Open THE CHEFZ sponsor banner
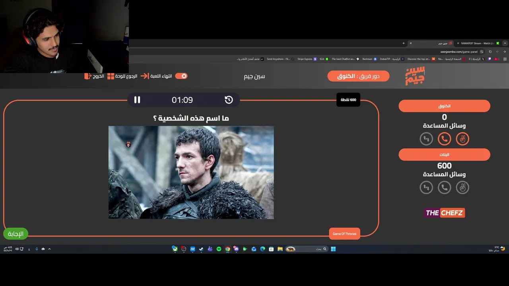Image resolution: width=509 pixels, height=286 pixels. click(x=444, y=213)
